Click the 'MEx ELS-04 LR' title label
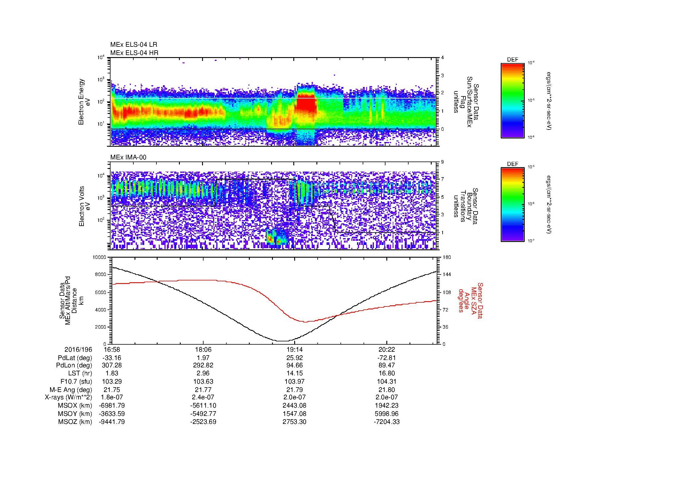 134,45
